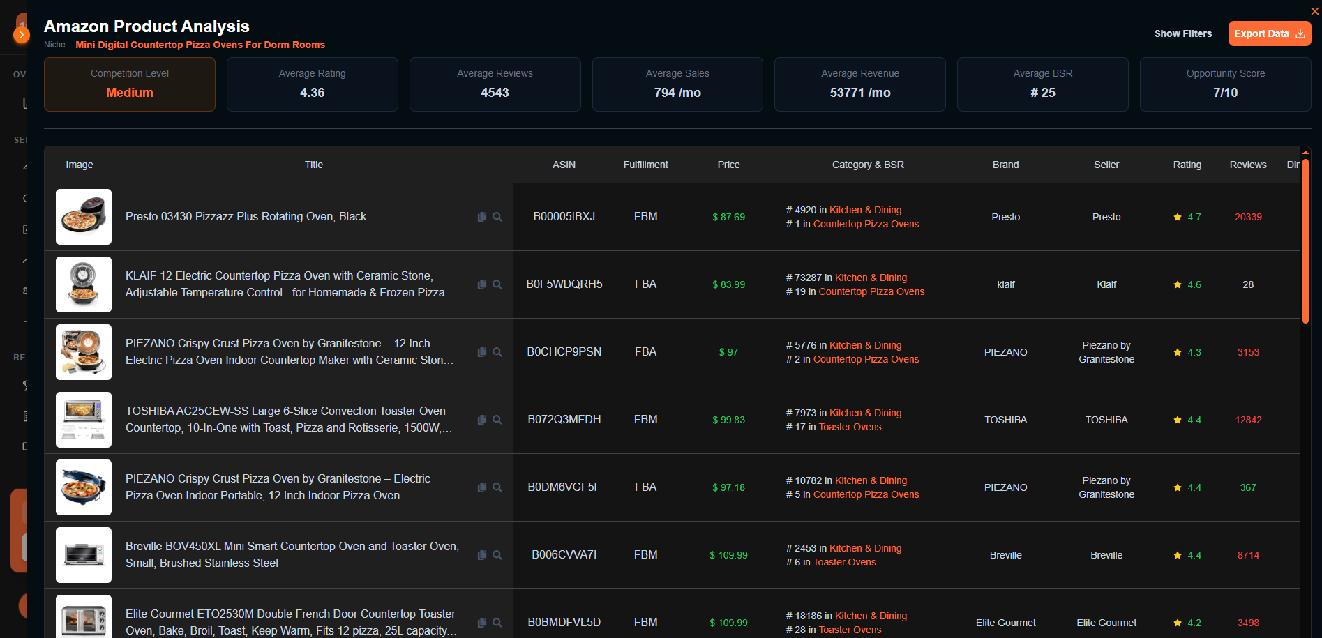Screen dimensions: 1322x638
Task: Select the Competition Level Medium card
Action: pos(130,84)
